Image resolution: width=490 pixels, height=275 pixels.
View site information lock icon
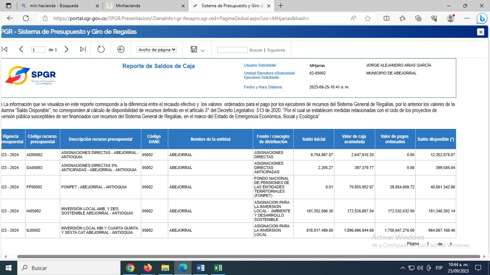click(x=45, y=18)
